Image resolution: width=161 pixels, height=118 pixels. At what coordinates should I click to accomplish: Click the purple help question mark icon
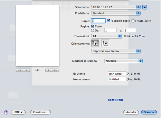tap(6, 112)
